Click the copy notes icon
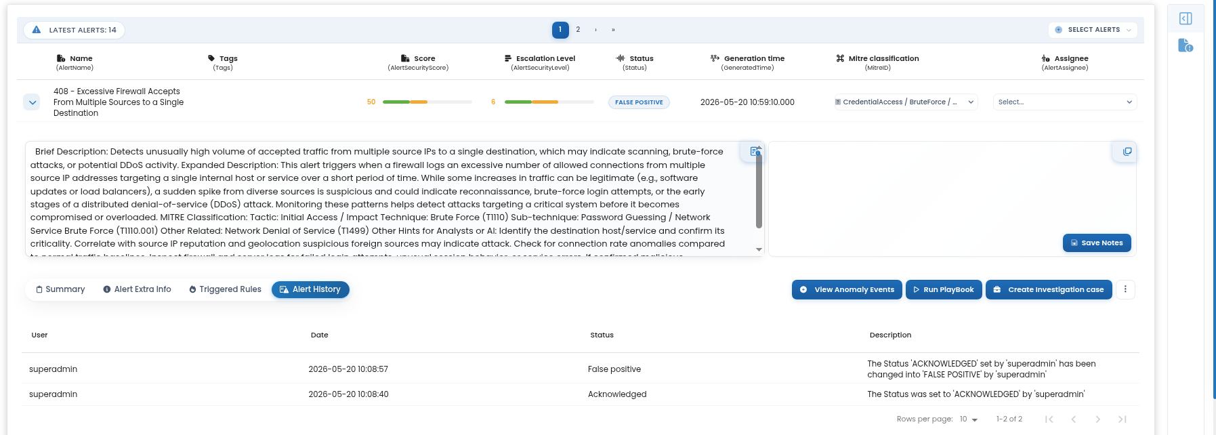This screenshot has height=435, width=1216. (x=1127, y=152)
